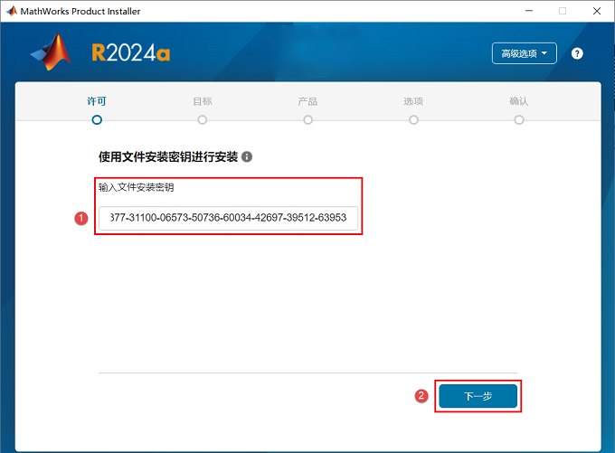
Task: Click the file installation key input field
Action: [228, 218]
